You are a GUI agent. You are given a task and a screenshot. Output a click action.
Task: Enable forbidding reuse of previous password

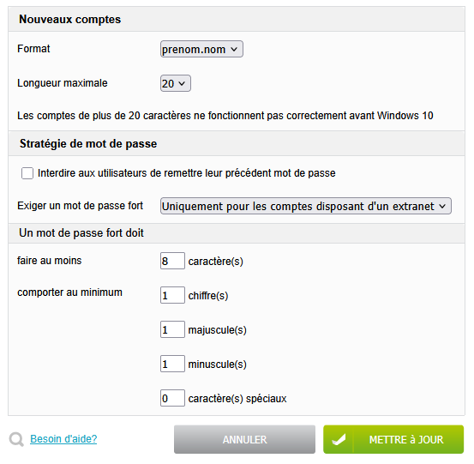pos(27,173)
